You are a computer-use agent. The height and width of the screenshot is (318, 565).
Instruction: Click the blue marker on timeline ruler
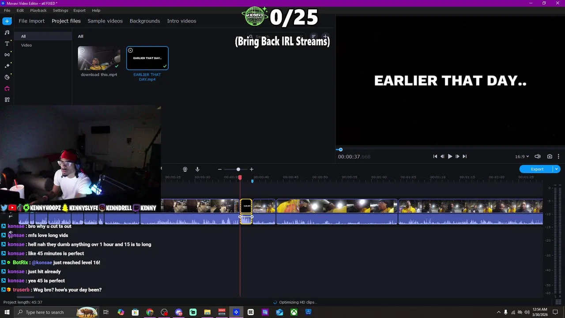pos(252,181)
